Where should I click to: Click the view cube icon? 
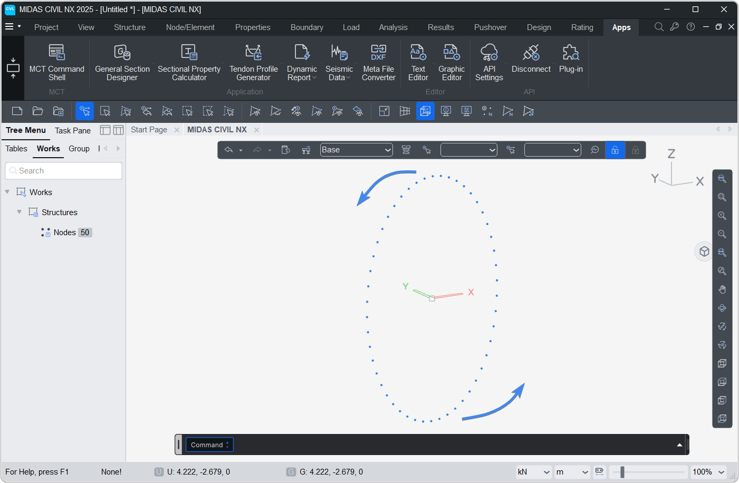click(x=704, y=252)
